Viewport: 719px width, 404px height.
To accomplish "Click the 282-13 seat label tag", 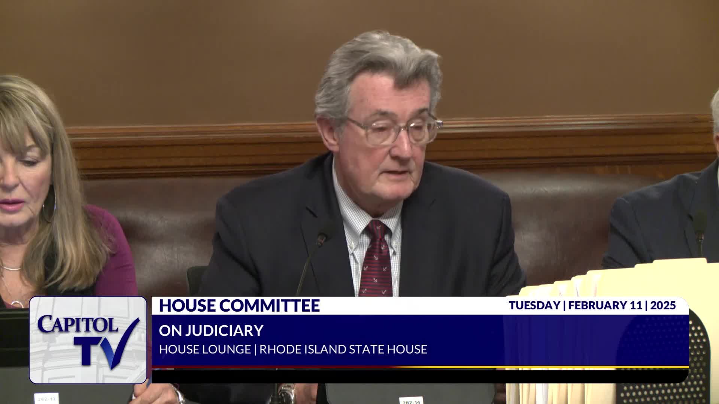I will coord(46,398).
